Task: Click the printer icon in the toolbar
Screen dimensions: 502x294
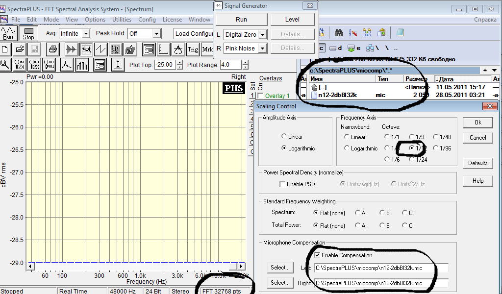Action: pyautogui.click(x=53, y=49)
